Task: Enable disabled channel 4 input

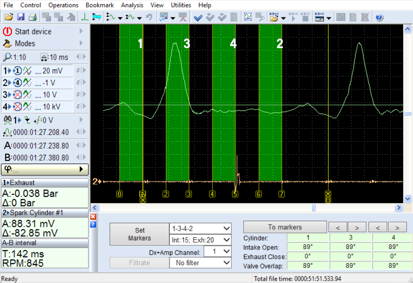Action: [17, 107]
